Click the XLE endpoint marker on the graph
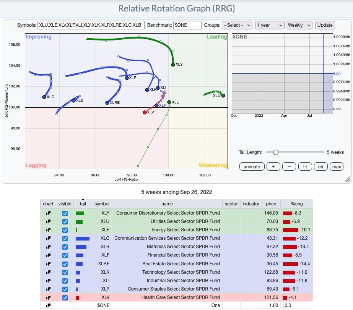 [169, 102]
